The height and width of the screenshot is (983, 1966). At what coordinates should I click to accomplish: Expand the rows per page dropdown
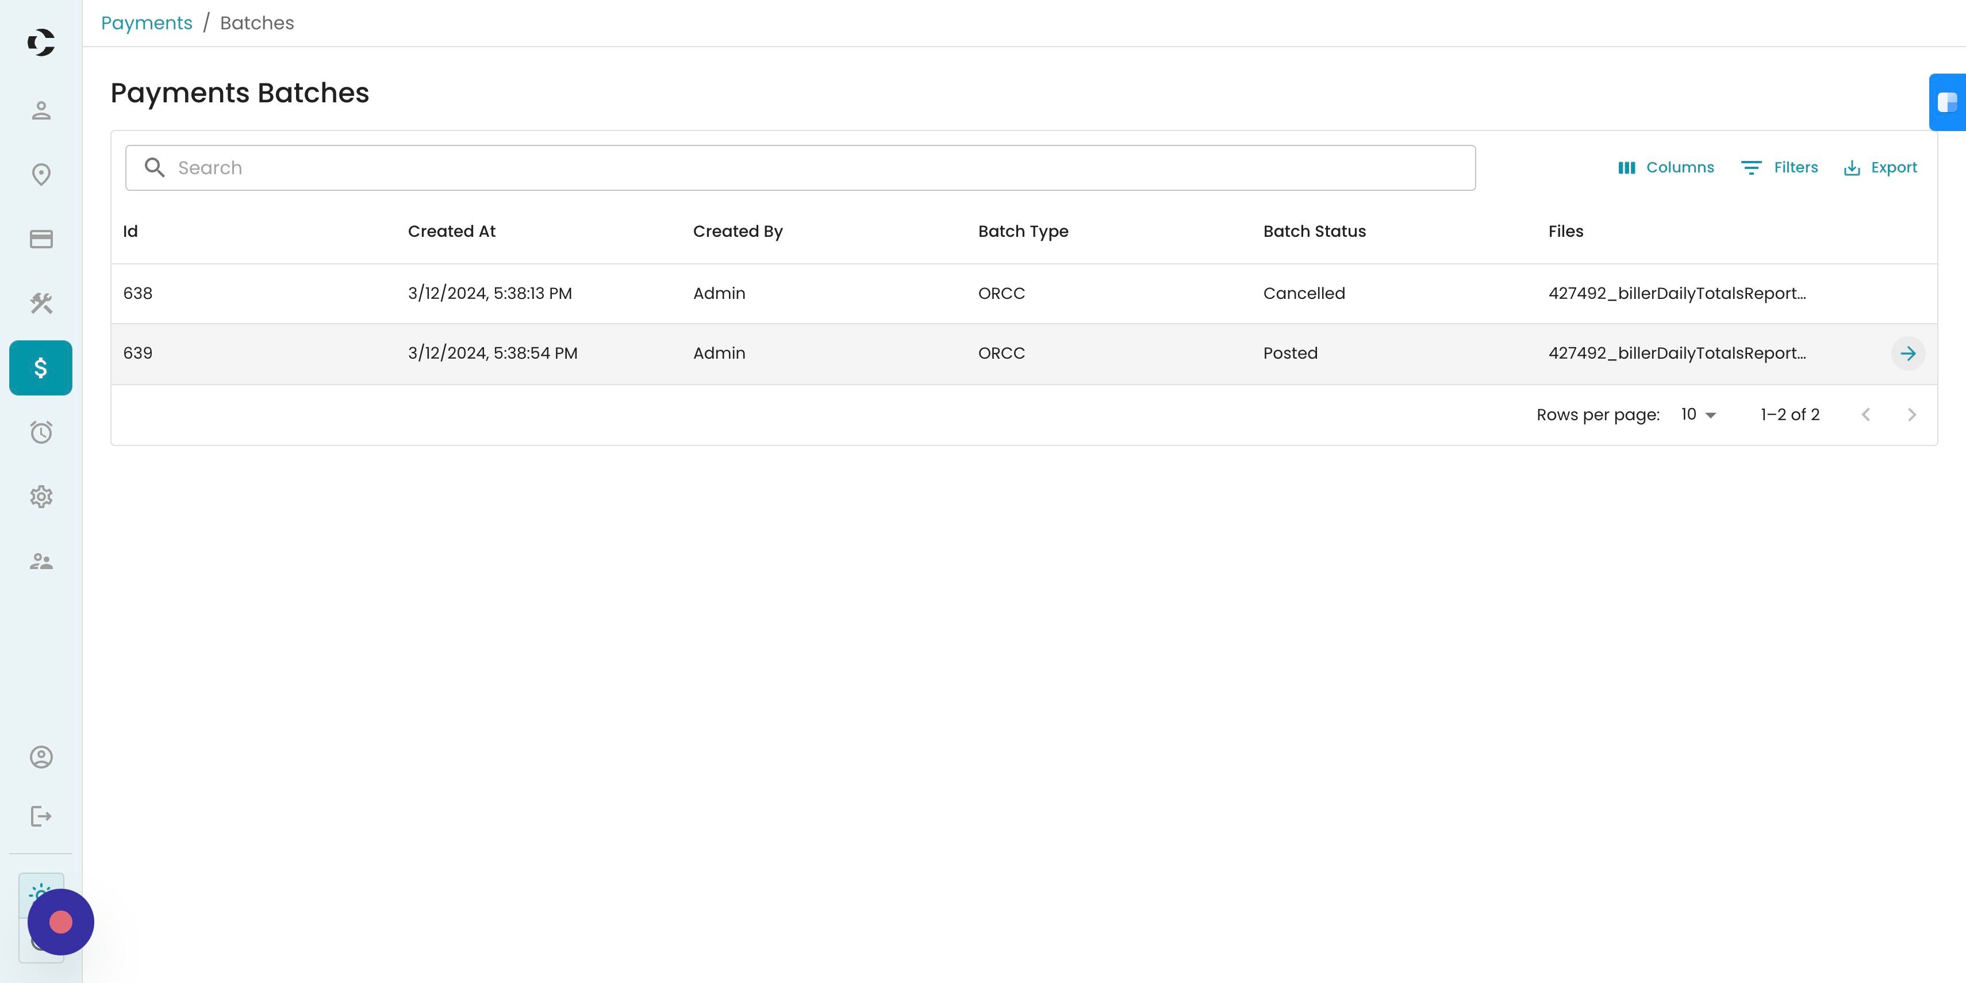[x=1698, y=414]
